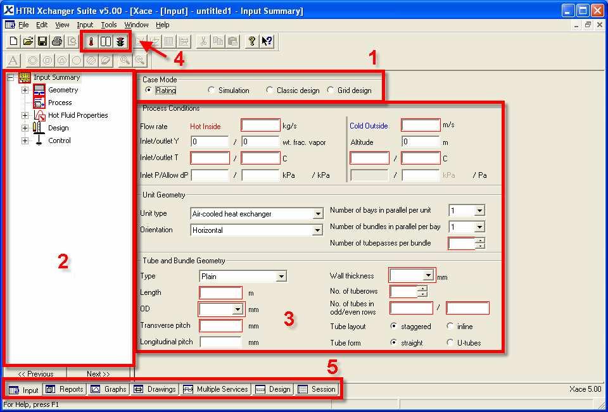Expand the Design tree node

point(25,128)
